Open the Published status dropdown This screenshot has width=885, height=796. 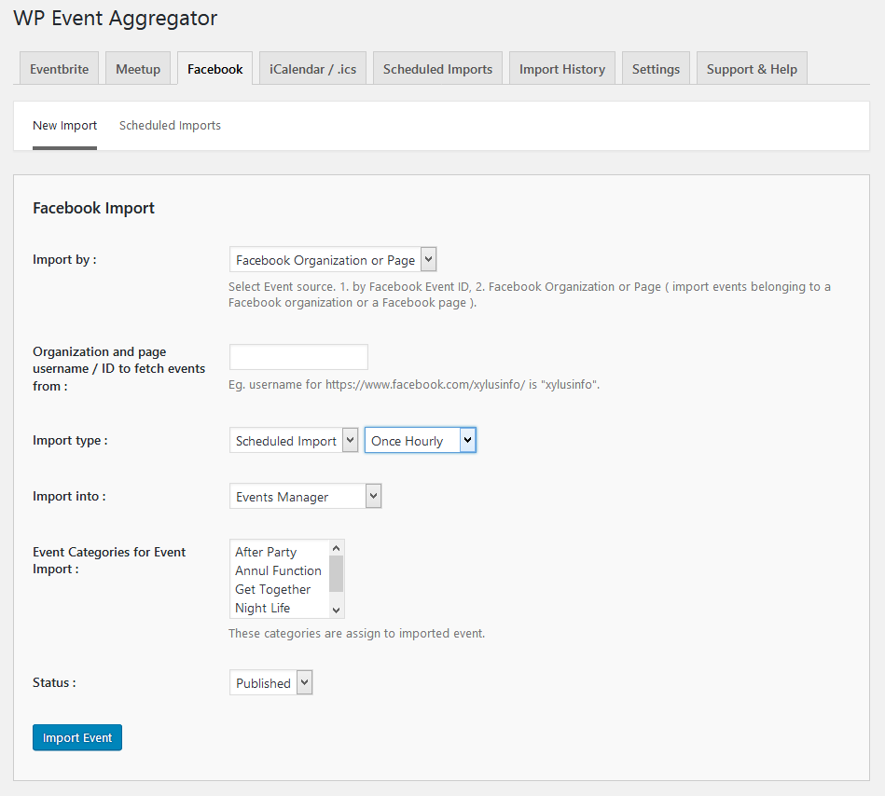point(271,682)
